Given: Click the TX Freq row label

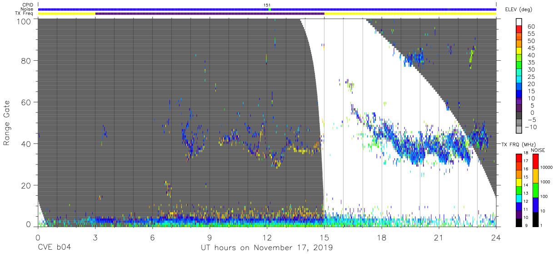Looking at the screenshot, I should click(x=25, y=13).
